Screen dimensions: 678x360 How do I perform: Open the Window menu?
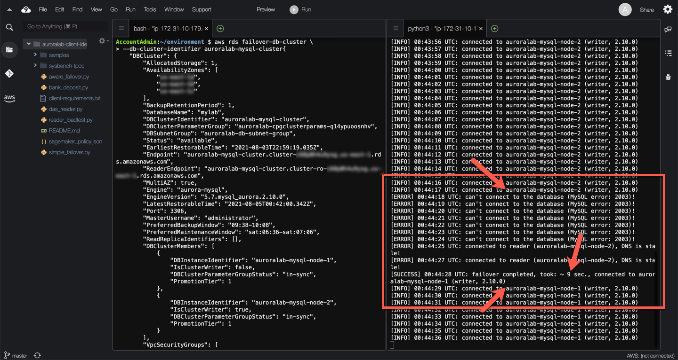[174, 9]
